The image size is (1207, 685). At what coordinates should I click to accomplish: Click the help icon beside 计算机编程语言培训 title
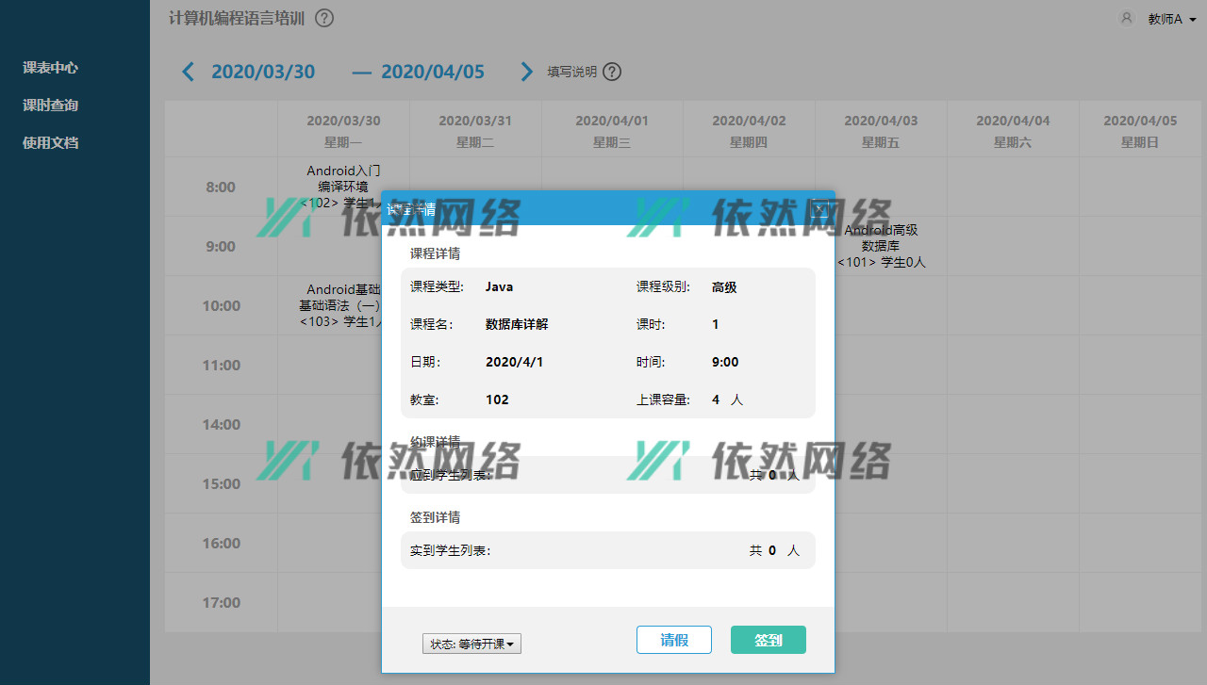click(324, 18)
